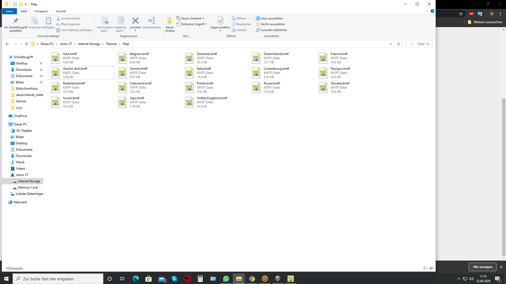Click Themes in the breadcrumb path

(x=111, y=44)
